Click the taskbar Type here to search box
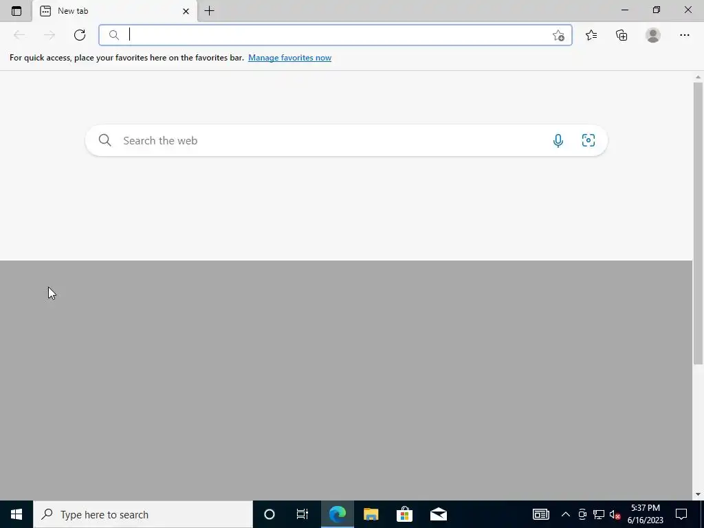 coord(143,514)
